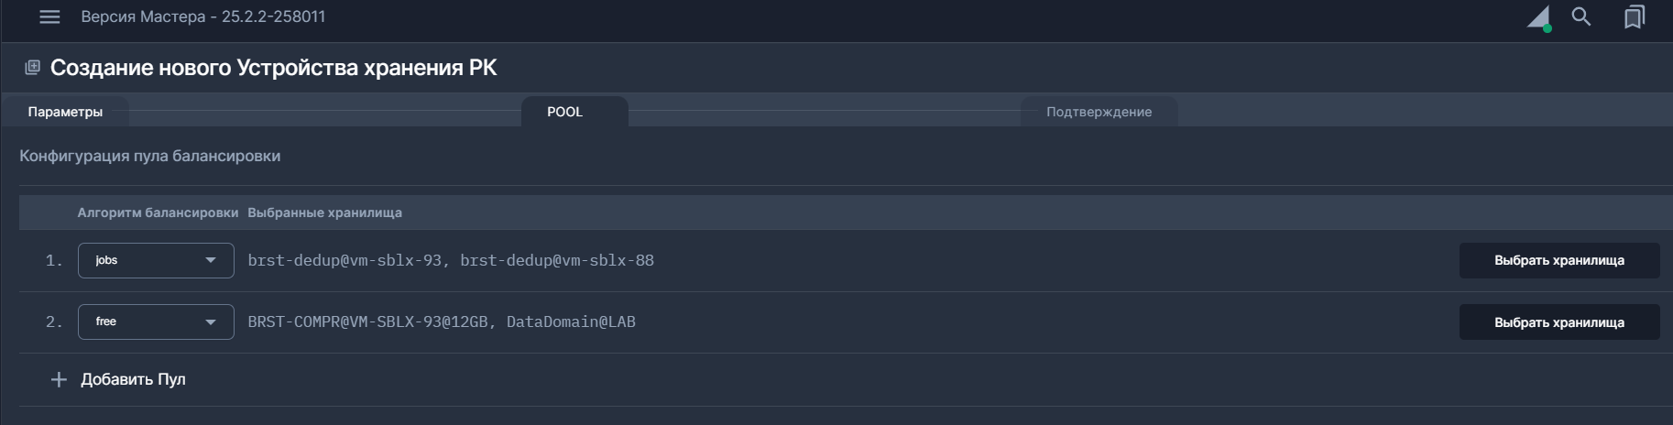This screenshot has height=425, width=1673.
Task: Click the plus icon to add a pool
Action: tap(59, 379)
